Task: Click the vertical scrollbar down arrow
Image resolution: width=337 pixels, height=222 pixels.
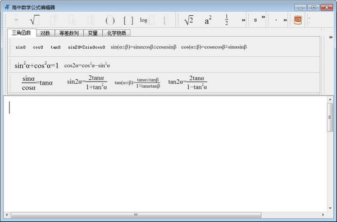Action: (330, 209)
